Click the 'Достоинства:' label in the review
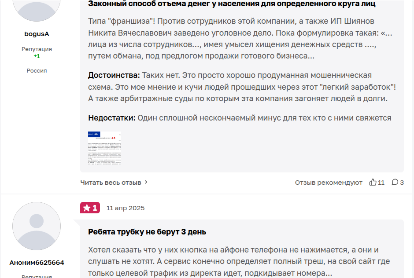Viewport: 414px width, 278px height. click(114, 75)
